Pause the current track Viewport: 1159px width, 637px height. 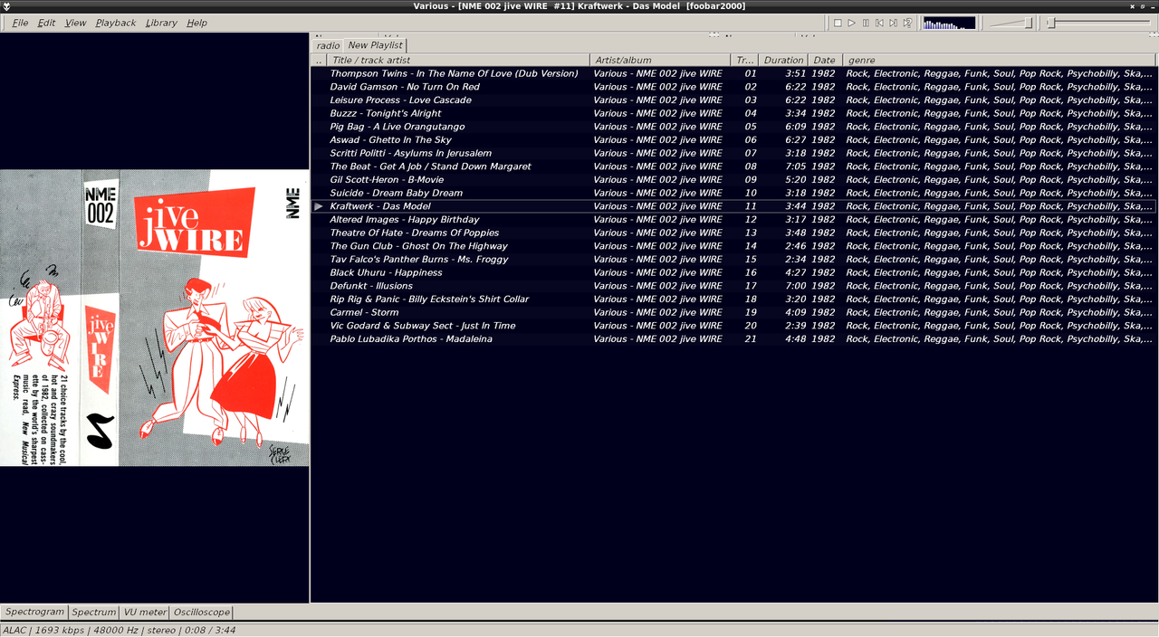[x=866, y=23]
